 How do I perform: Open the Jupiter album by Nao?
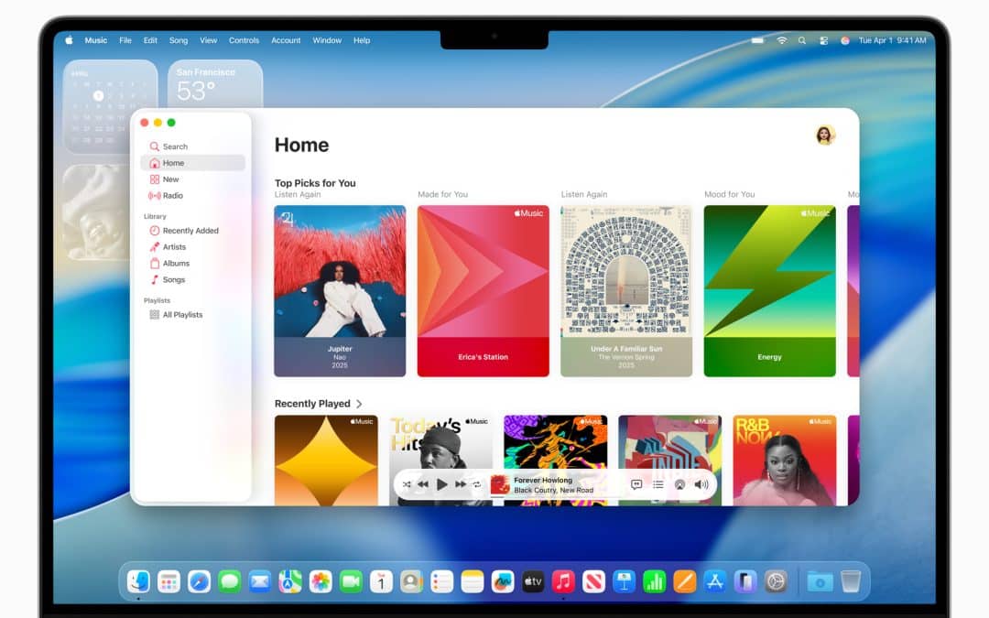(x=340, y=291)
